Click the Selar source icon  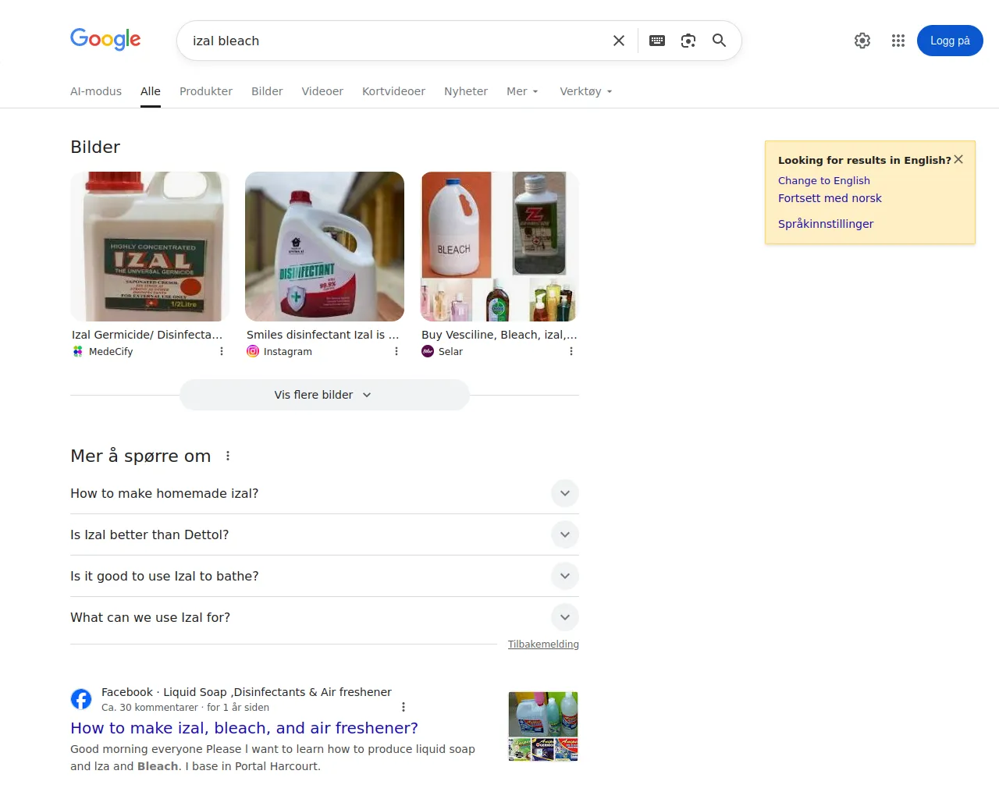tap(428, 351)
